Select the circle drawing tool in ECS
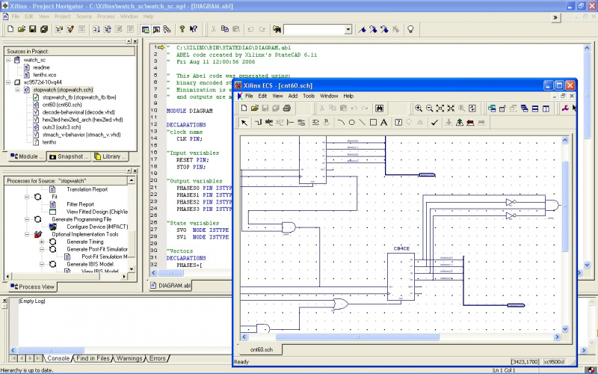The width and height of the screenshot is (598, 374). (x=351, y=123)
